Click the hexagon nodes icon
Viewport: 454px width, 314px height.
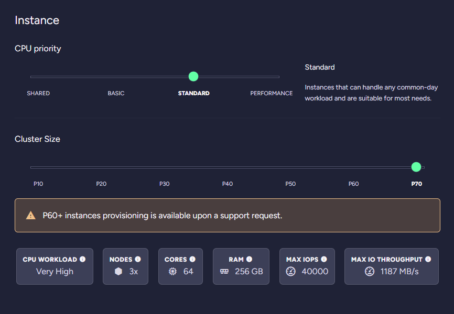[x=118, y=272]
